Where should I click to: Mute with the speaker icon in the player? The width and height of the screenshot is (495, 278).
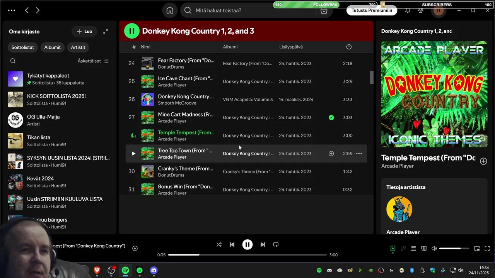(434, 248)
